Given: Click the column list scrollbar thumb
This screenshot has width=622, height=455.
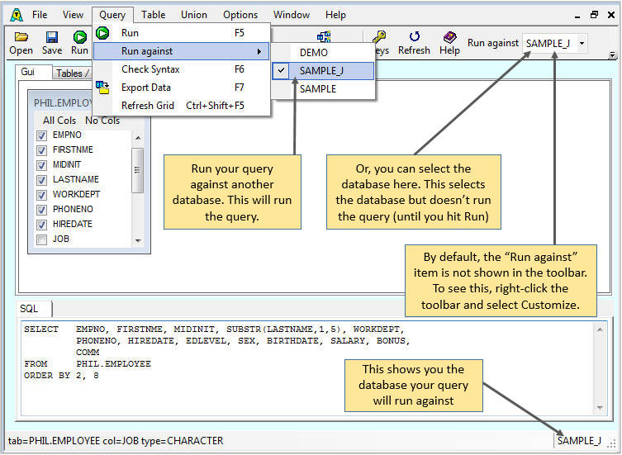Looking at the screenshot, I should (138, 170).
